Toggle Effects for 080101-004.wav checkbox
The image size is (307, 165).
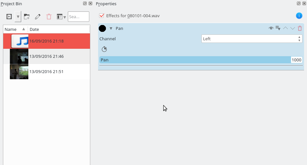pyautogui.click(x=101, y=16)
